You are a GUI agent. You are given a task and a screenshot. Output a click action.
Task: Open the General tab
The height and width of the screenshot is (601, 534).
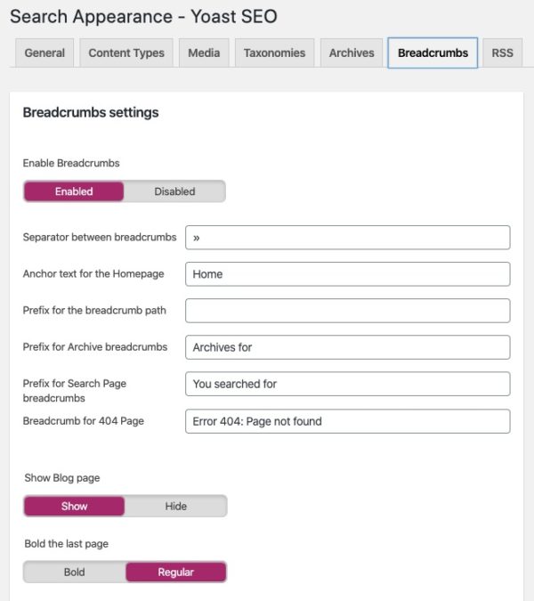44,53
